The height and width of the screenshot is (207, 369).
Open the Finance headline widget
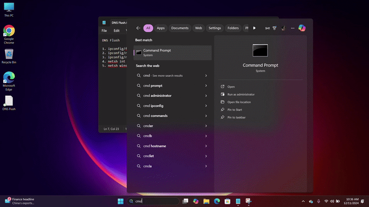pos(19,201)
